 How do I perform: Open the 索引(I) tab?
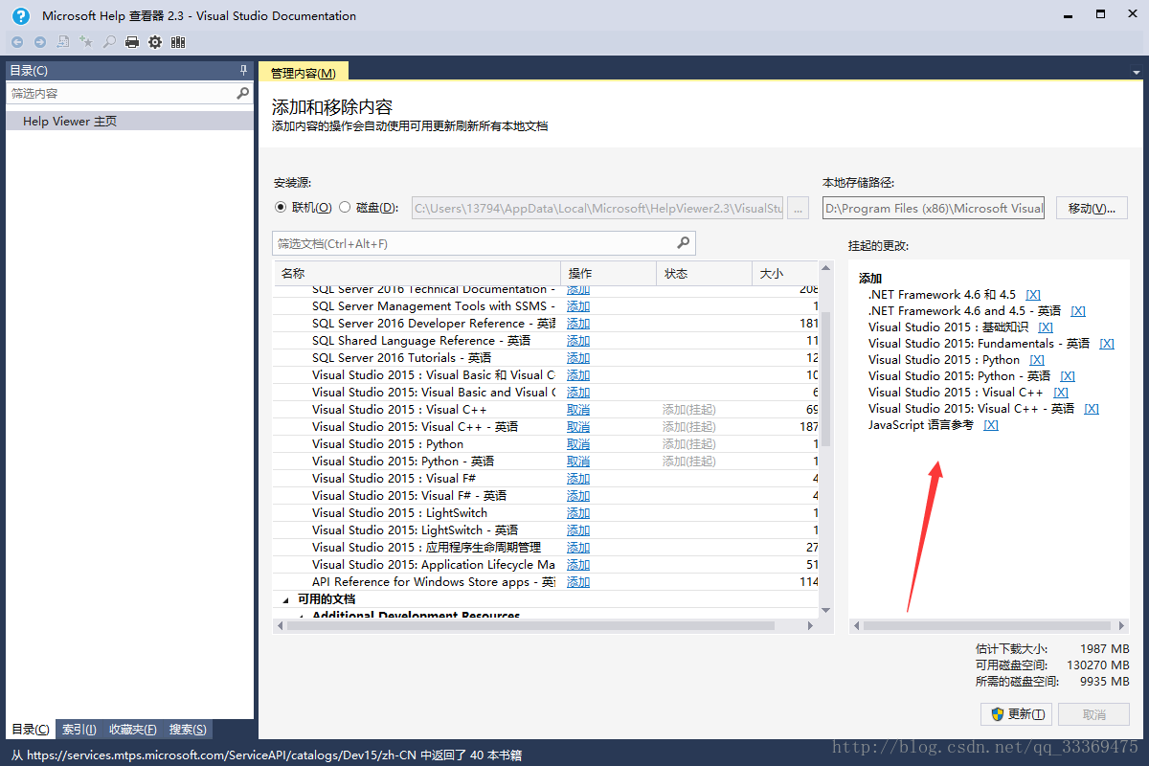click(x=79, y=730)
